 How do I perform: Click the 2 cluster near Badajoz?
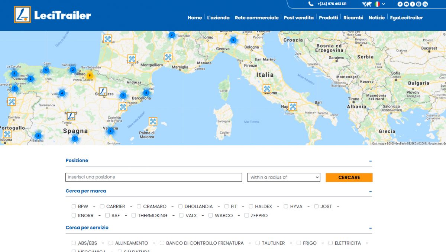click(38, 136)
